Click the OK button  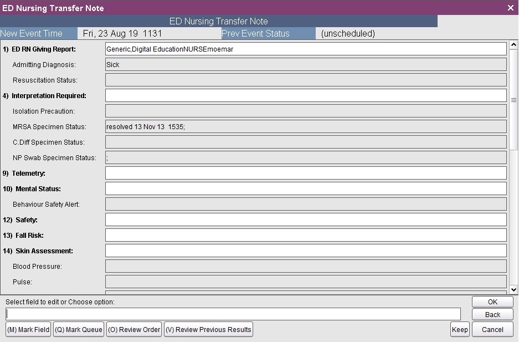[492, 302]
